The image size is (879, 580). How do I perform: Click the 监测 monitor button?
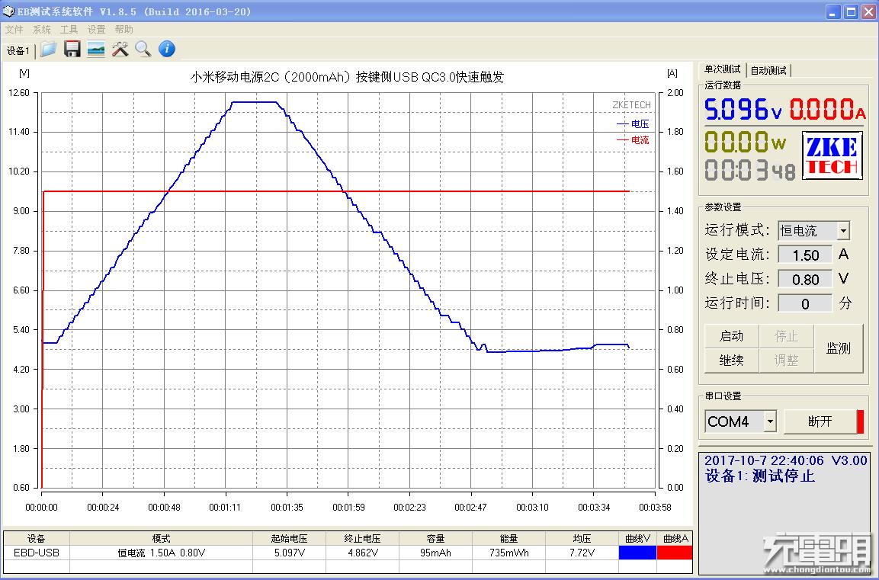coord(839,348)
